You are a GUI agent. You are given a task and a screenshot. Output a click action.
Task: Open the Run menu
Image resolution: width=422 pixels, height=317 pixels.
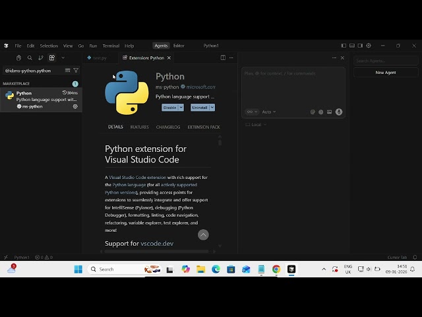point(93,46)
